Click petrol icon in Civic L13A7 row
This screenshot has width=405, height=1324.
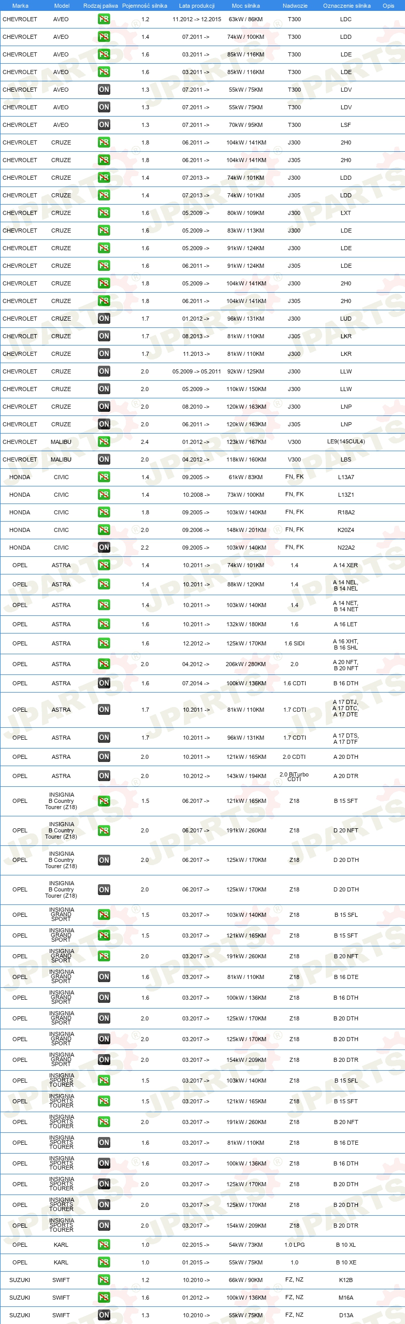(104, 477)
